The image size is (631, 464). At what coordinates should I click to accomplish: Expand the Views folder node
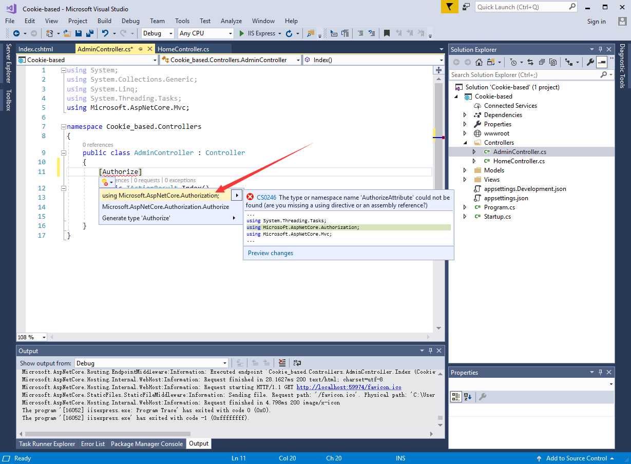[x=465, y=180]
